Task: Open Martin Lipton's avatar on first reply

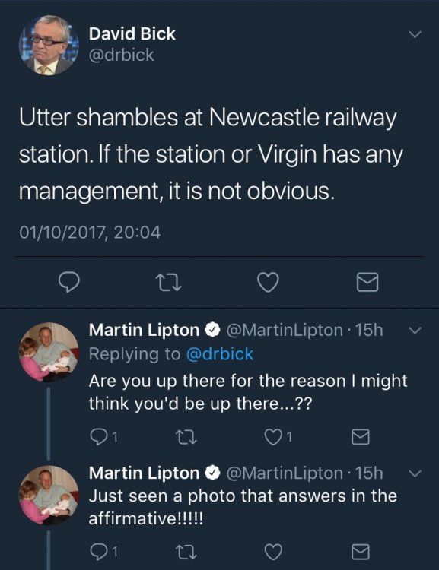Action: [x=49, y=352]
